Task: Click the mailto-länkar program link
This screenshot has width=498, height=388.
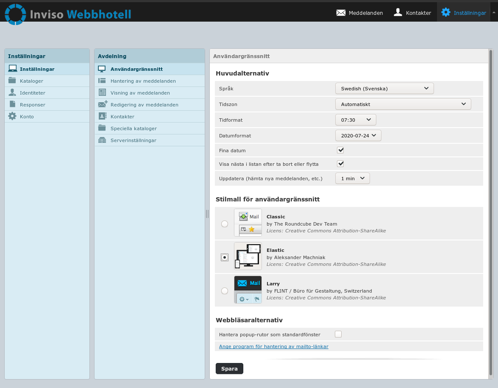Action: [273, 346]
